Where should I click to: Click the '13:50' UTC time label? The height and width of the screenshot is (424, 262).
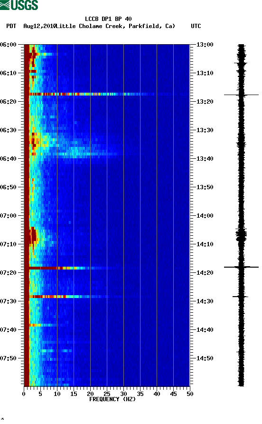(205, 187)
